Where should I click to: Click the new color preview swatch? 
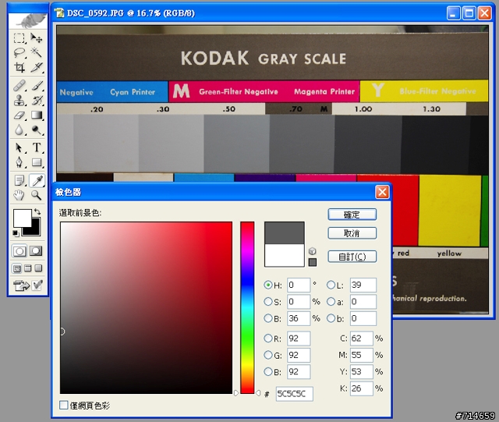point(284,233)
